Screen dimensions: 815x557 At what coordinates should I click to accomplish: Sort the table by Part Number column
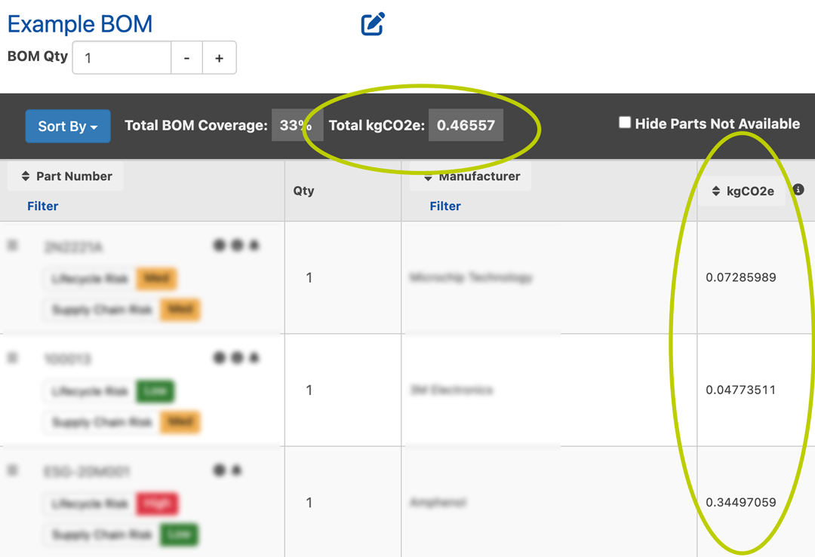[66, 176]
